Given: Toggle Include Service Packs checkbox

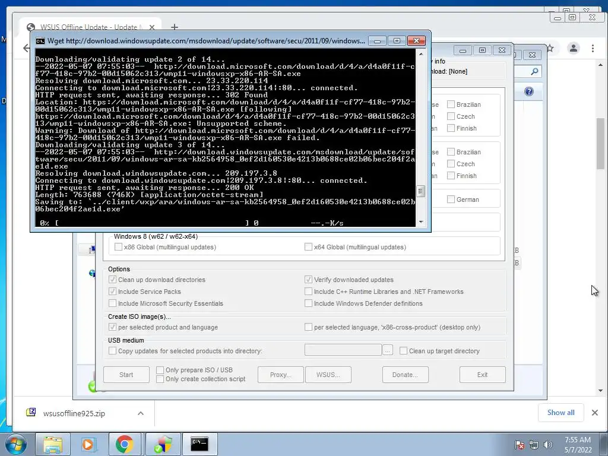Looking at the screenshot, I should (x=112, y=291).
